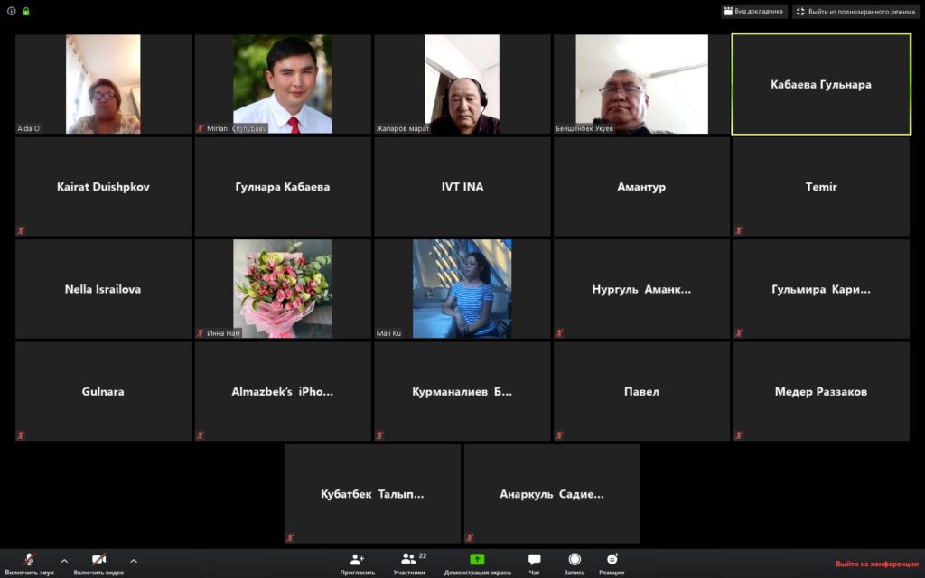Select Mirlan Chynybaev's video tile
925x578 pixels.
(283, 85)
